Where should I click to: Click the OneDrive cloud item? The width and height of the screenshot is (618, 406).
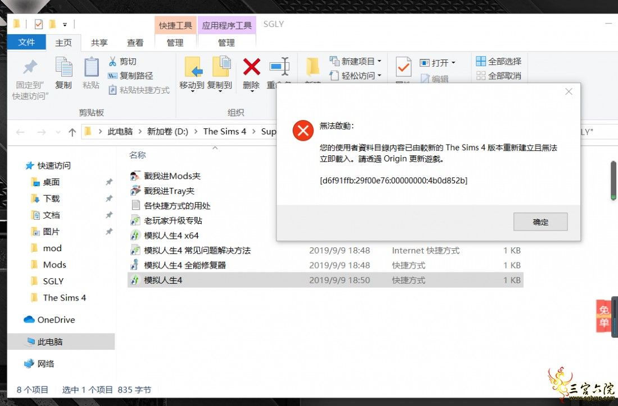tap(49, 320)
